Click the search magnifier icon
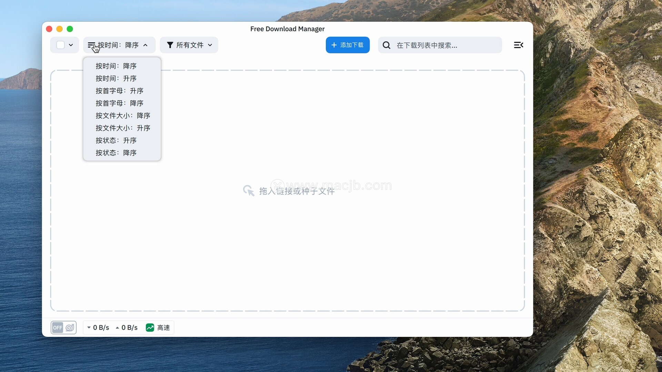662x372 pixels. [x=387, y=45]
